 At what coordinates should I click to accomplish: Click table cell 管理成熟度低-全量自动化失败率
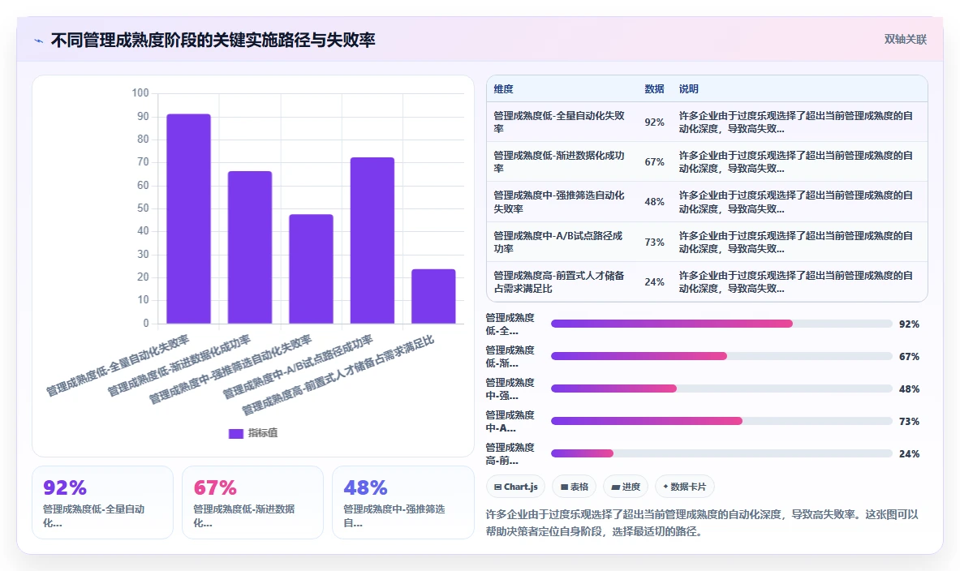pyautogui.click(x=562, y=122)
